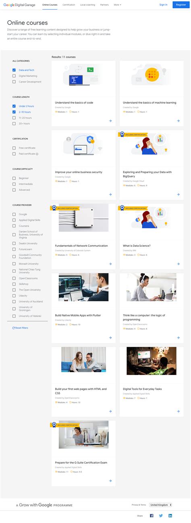Click arrow on Build your first web pages card

[110, 411]
